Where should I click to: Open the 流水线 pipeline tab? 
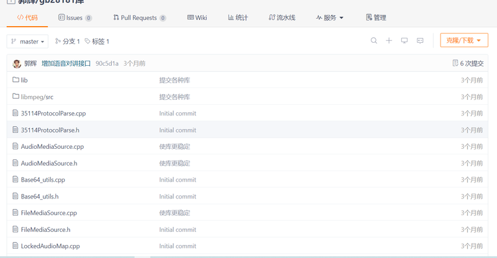282,18
